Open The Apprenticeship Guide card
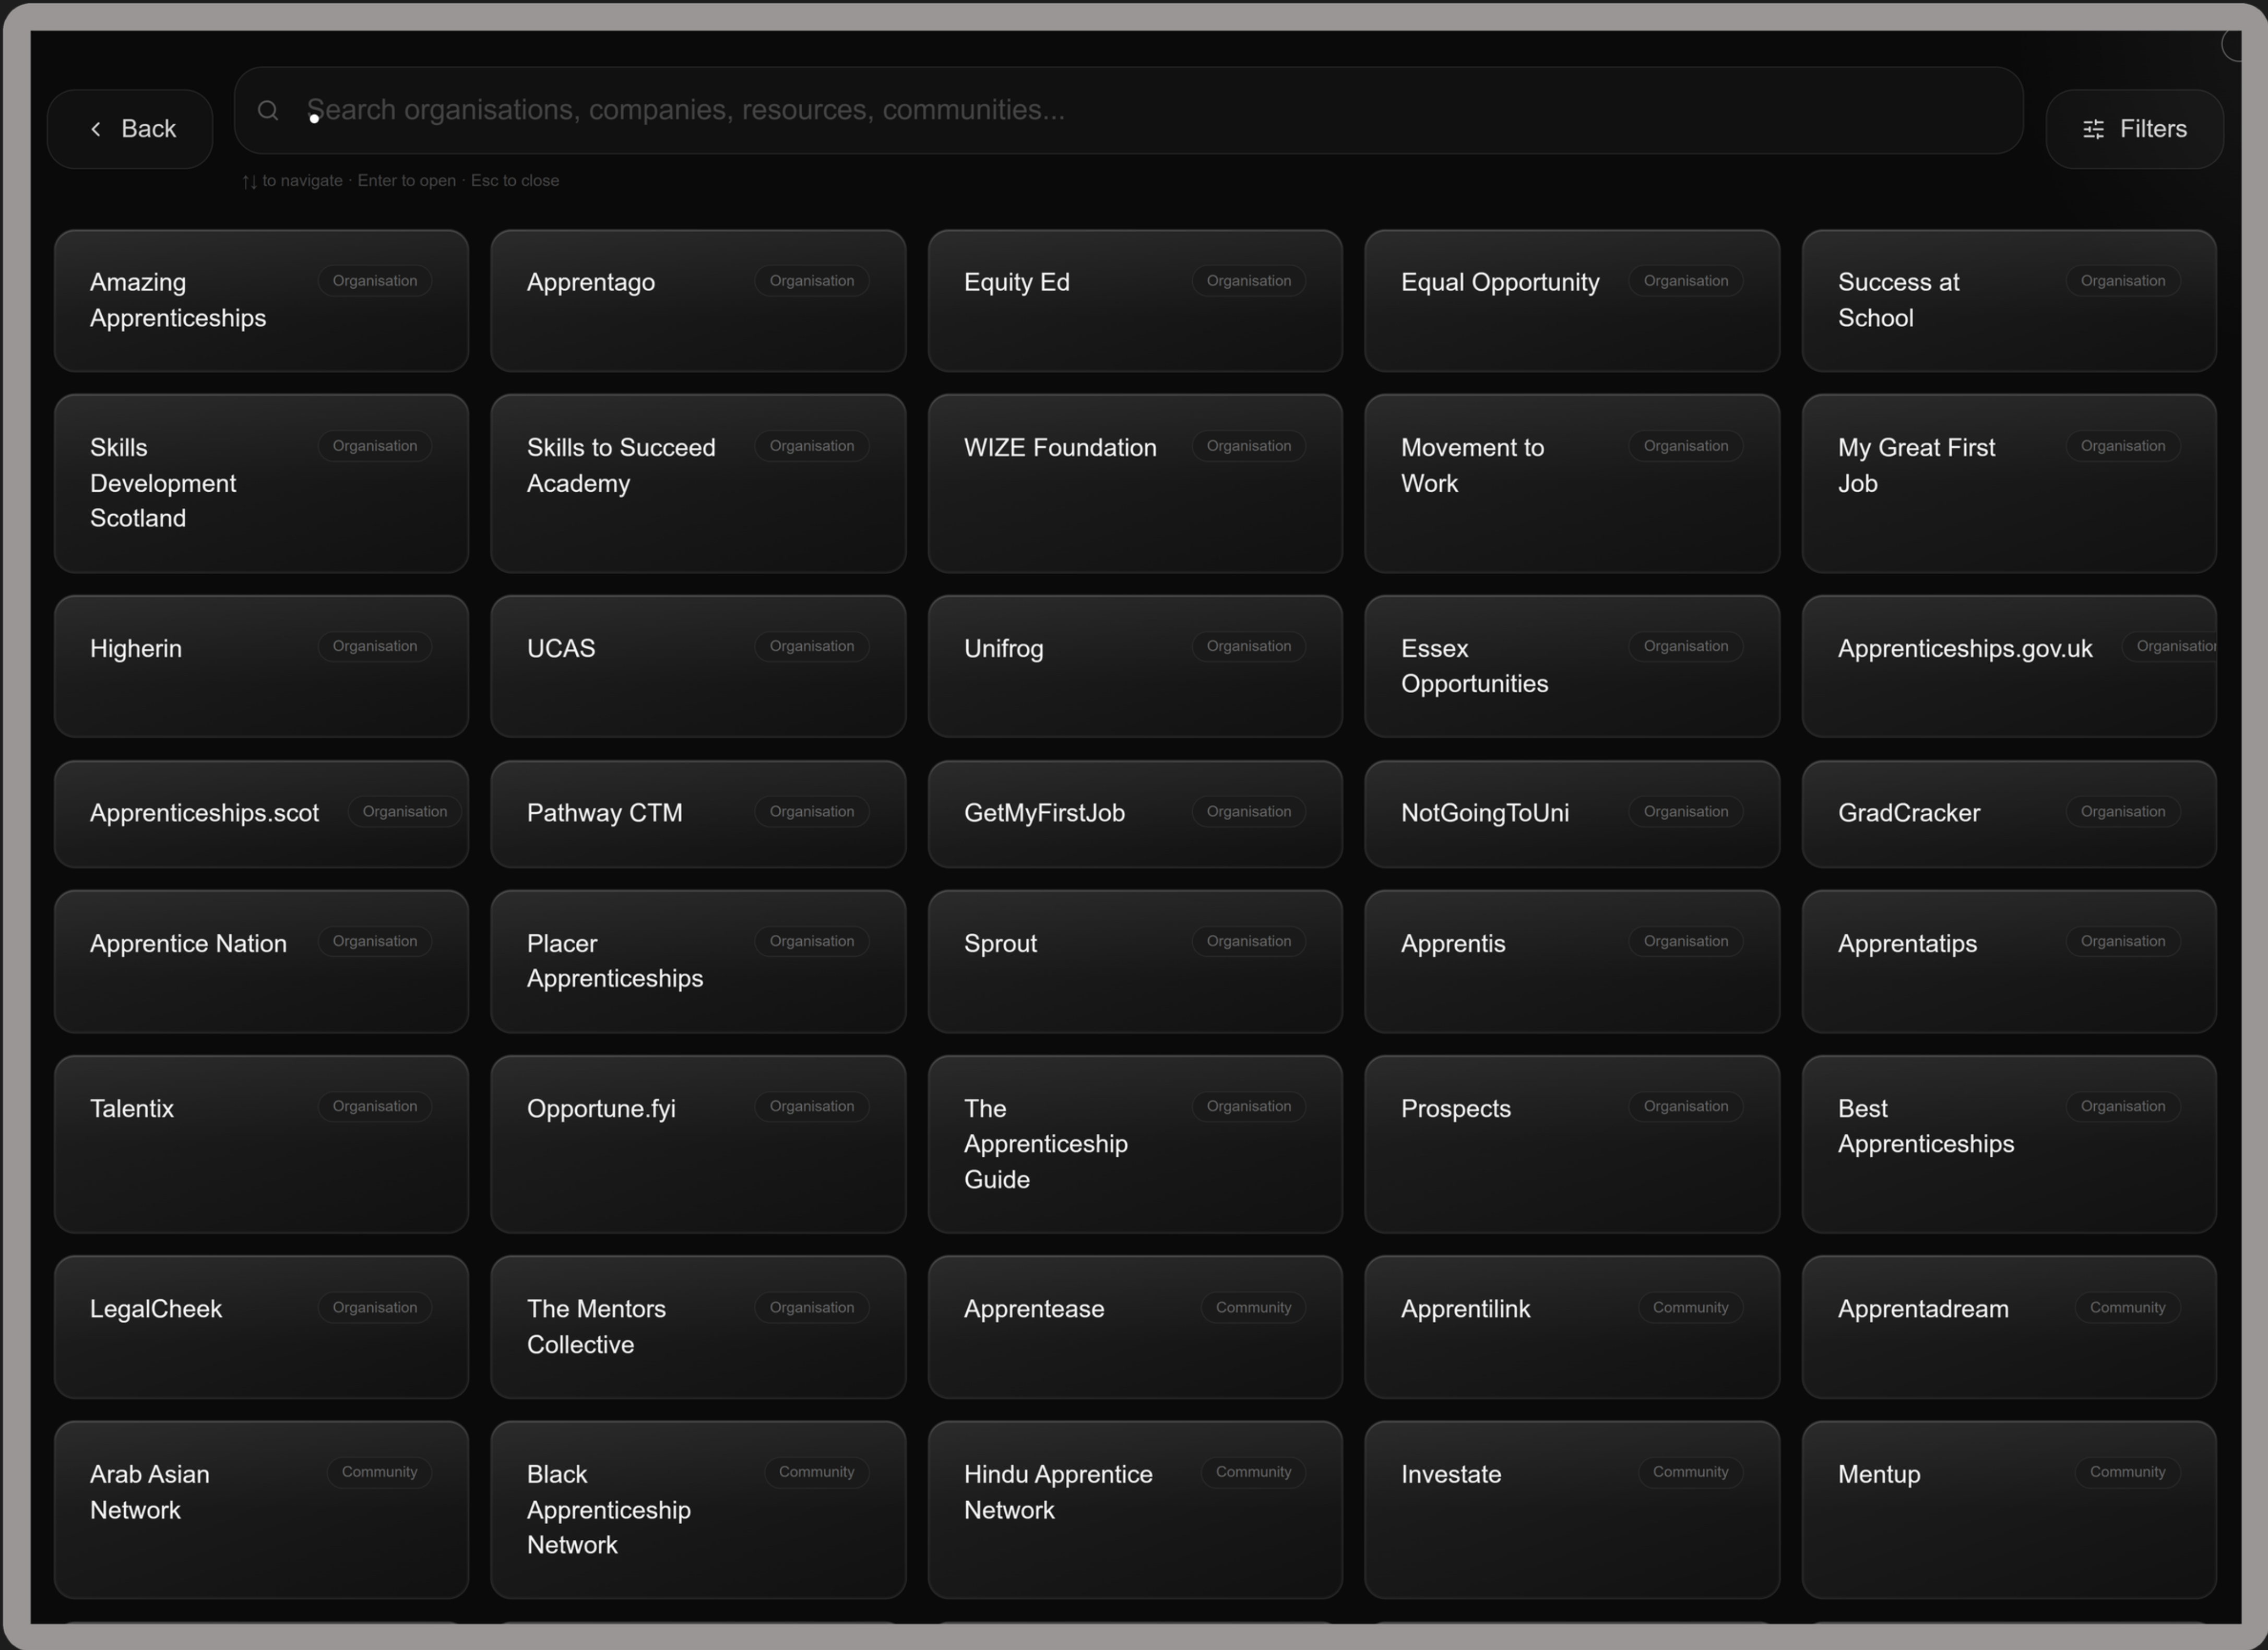This screenshot has width=2268, height=1650. click(x=1135, y=1144)
